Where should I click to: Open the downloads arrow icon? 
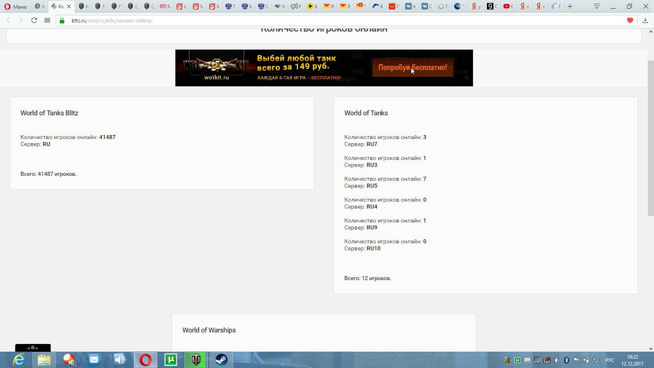coord(645,20)
